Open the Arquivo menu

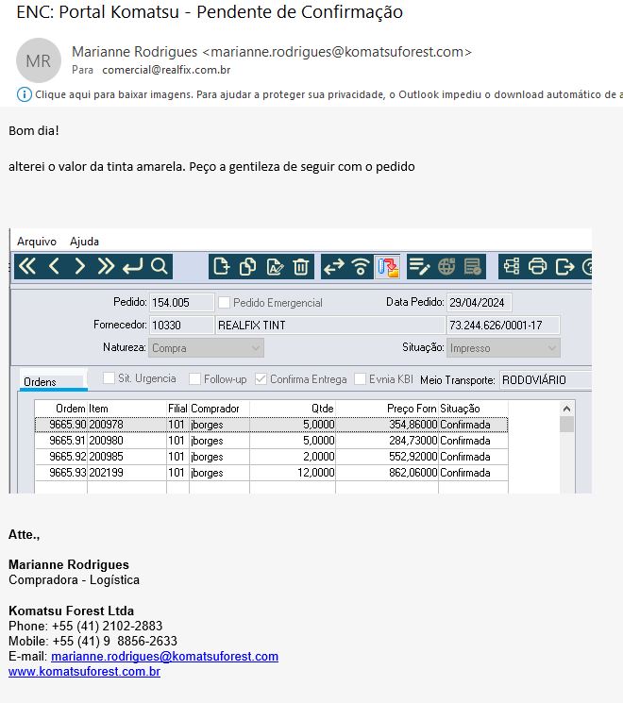(37, 242)
